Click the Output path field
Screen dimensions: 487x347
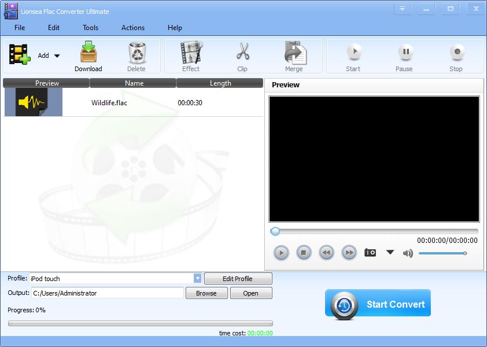pyautogui.click(x=108, y=293)
